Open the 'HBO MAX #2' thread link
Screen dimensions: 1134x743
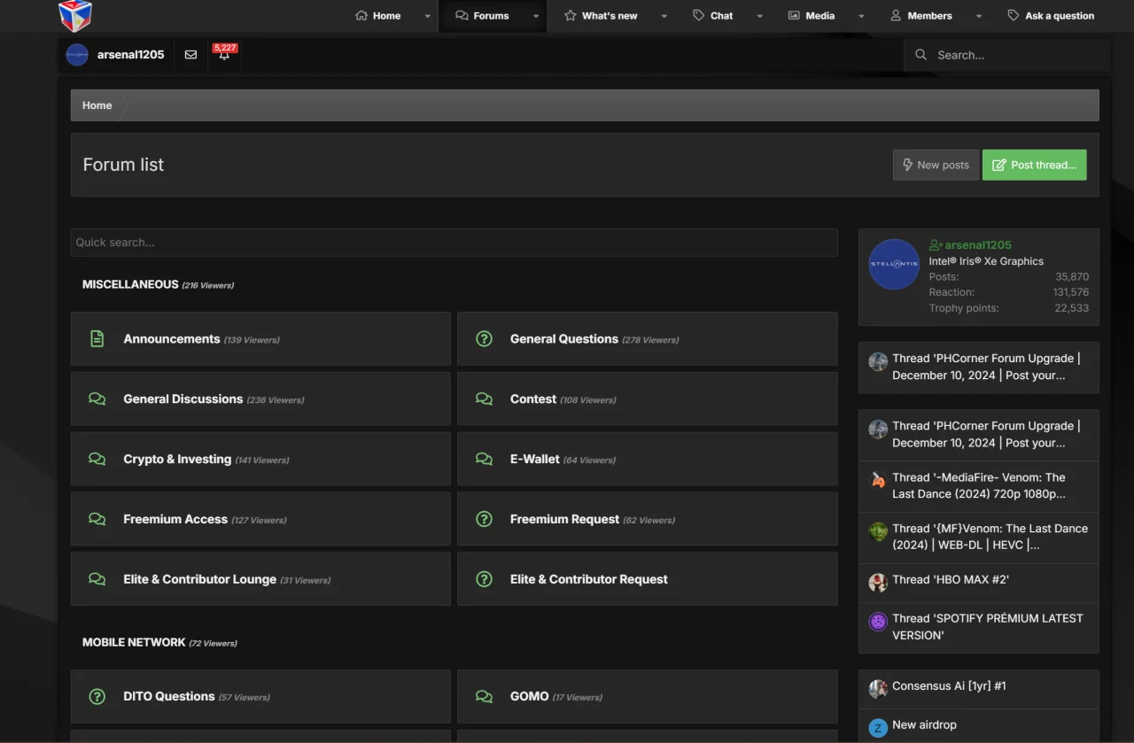click(951, 580)
